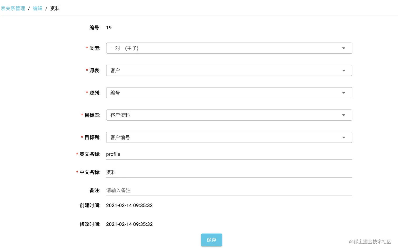The height and width of the screenshot is (251, 398).
Task: Click the 中文名称 field label
Action: click(x=90, y=172)
